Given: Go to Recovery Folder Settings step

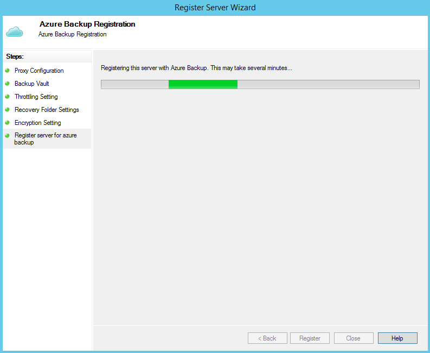Looking at the screenshot, I should pyautogui.click(x=47, y=110).
